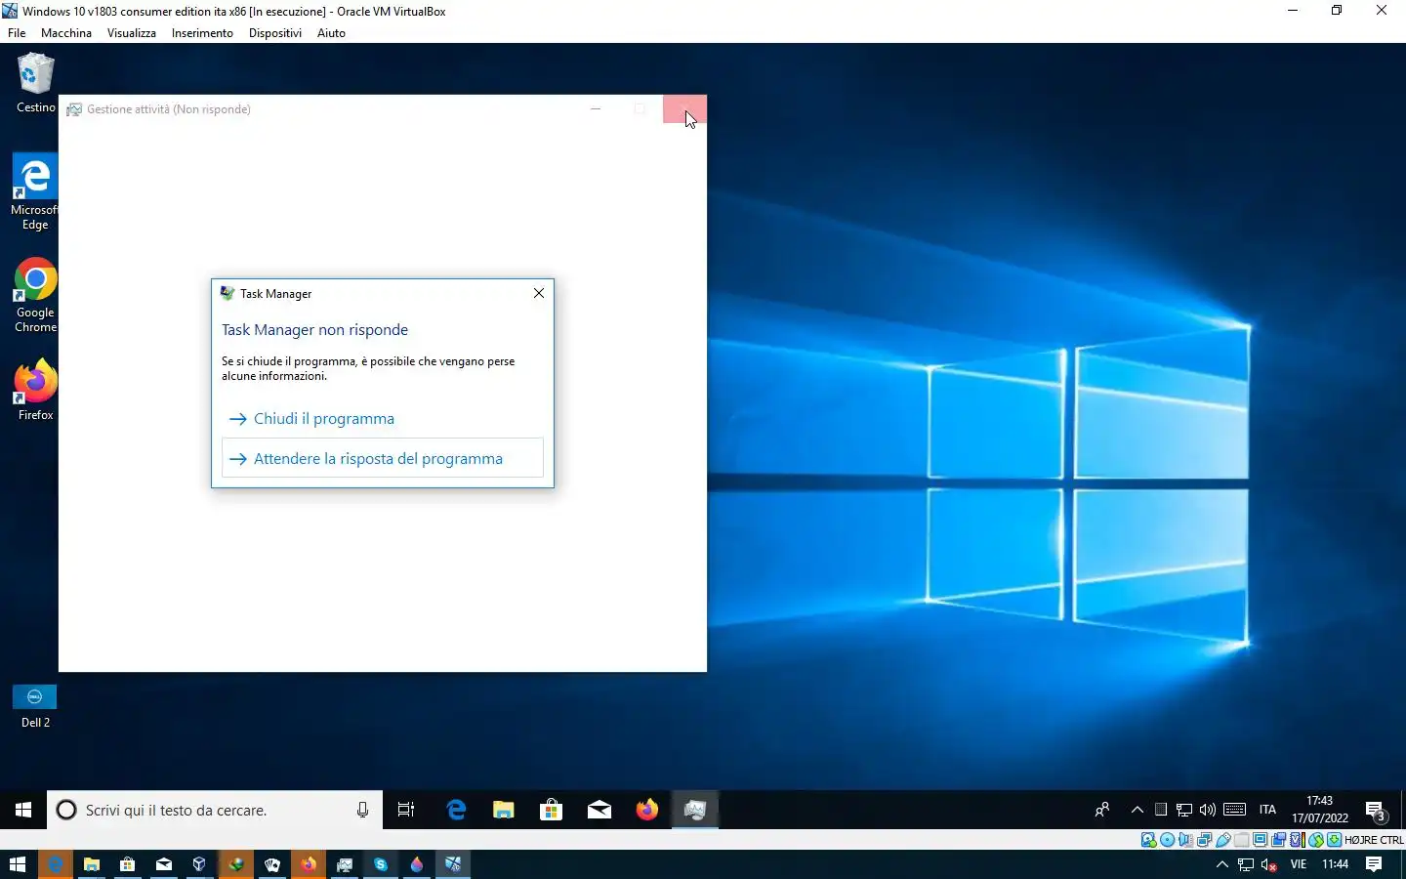The width and height of the screenshot is (1406, 879).
Task: Open the Dispositivi menu
Action: 275,33
